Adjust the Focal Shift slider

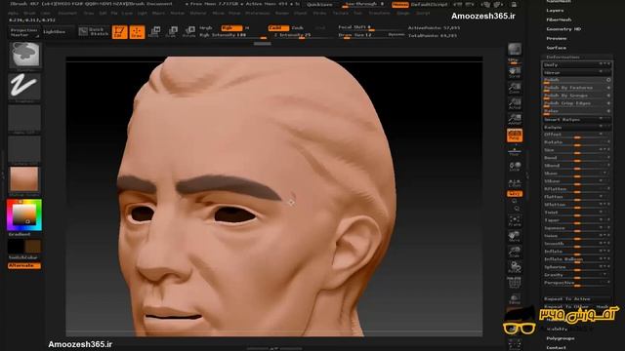point(371,28)
